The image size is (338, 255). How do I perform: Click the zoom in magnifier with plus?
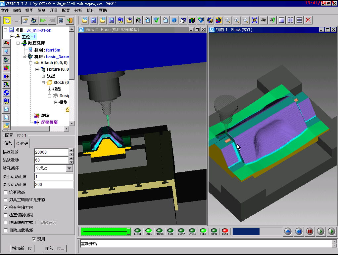237,20
